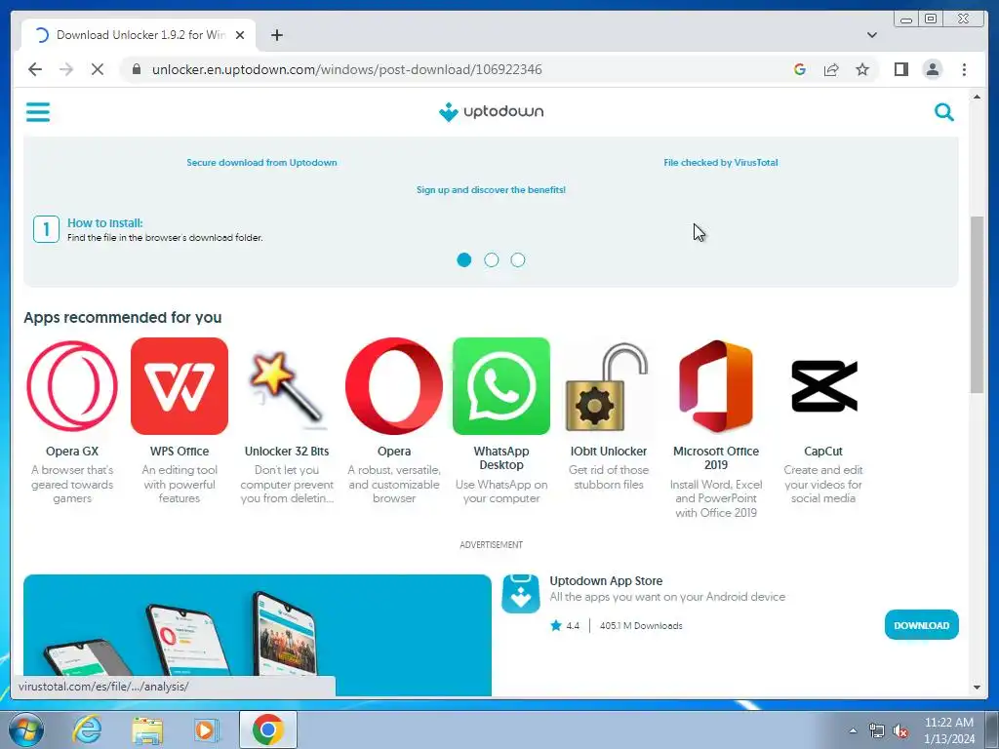The height and width of the screenshot is (749, 999).
Task: Click the DOWNLOAD button for App Store
Action: click(921, 625)
